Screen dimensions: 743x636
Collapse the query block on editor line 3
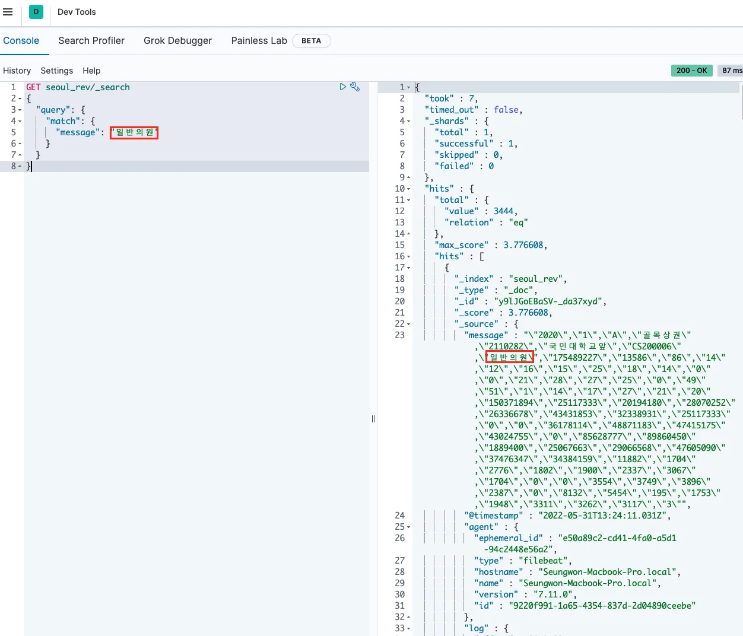click(20, 110)
